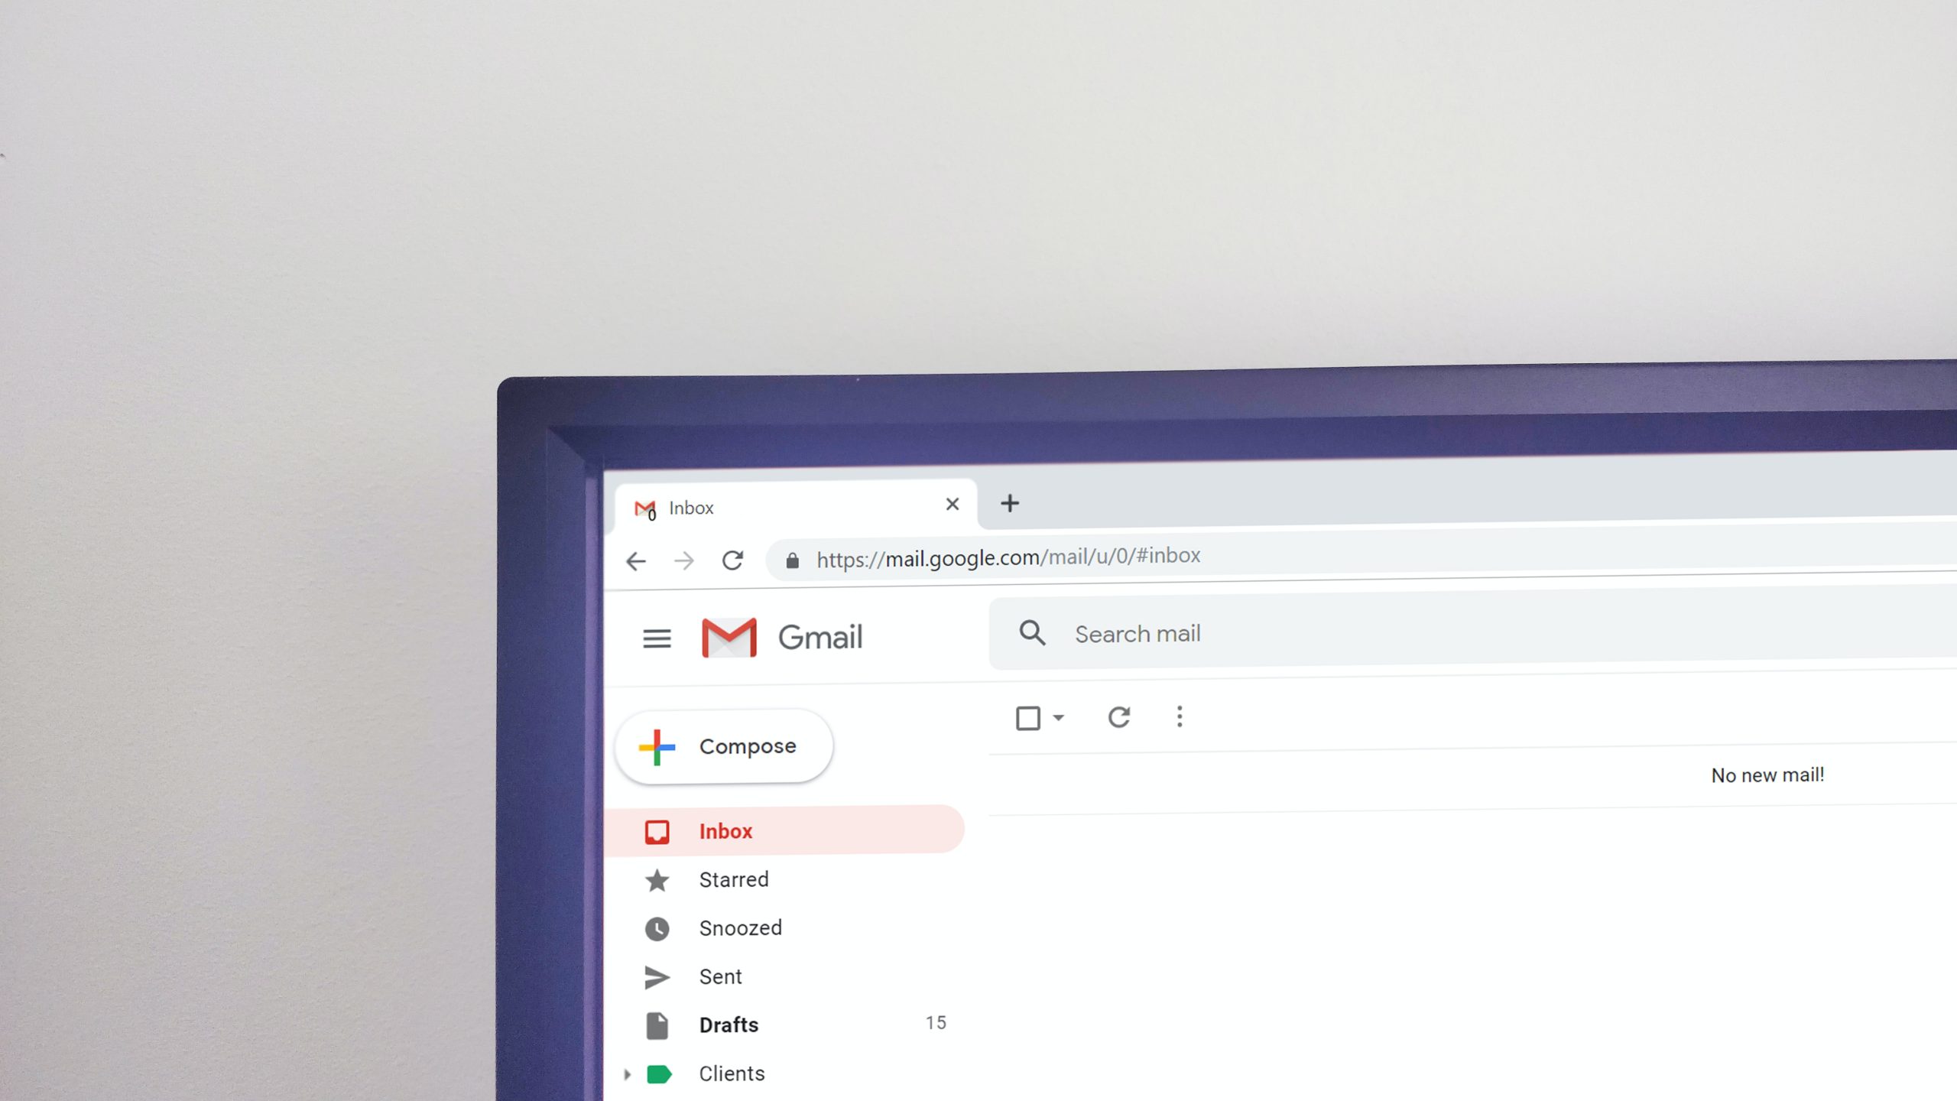
Task: Open the Drafts folder
Action: tap(725, 1025)
